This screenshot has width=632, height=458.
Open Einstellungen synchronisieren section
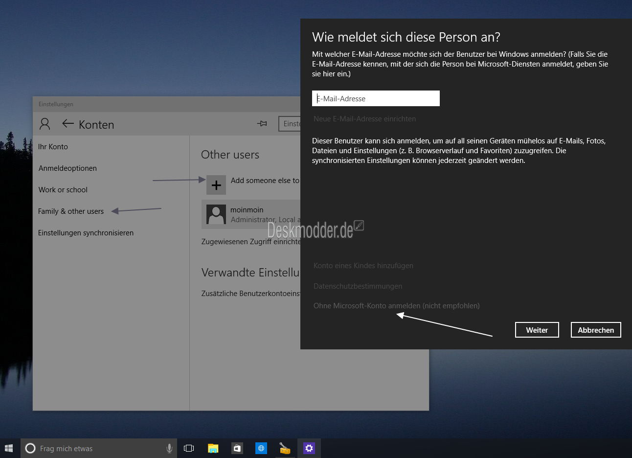coord(86,233)
